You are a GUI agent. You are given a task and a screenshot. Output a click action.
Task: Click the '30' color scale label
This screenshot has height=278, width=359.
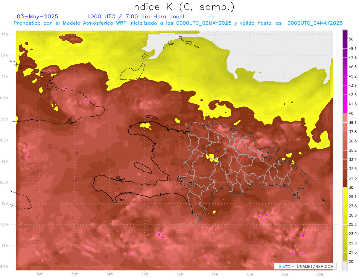[352, 187]
